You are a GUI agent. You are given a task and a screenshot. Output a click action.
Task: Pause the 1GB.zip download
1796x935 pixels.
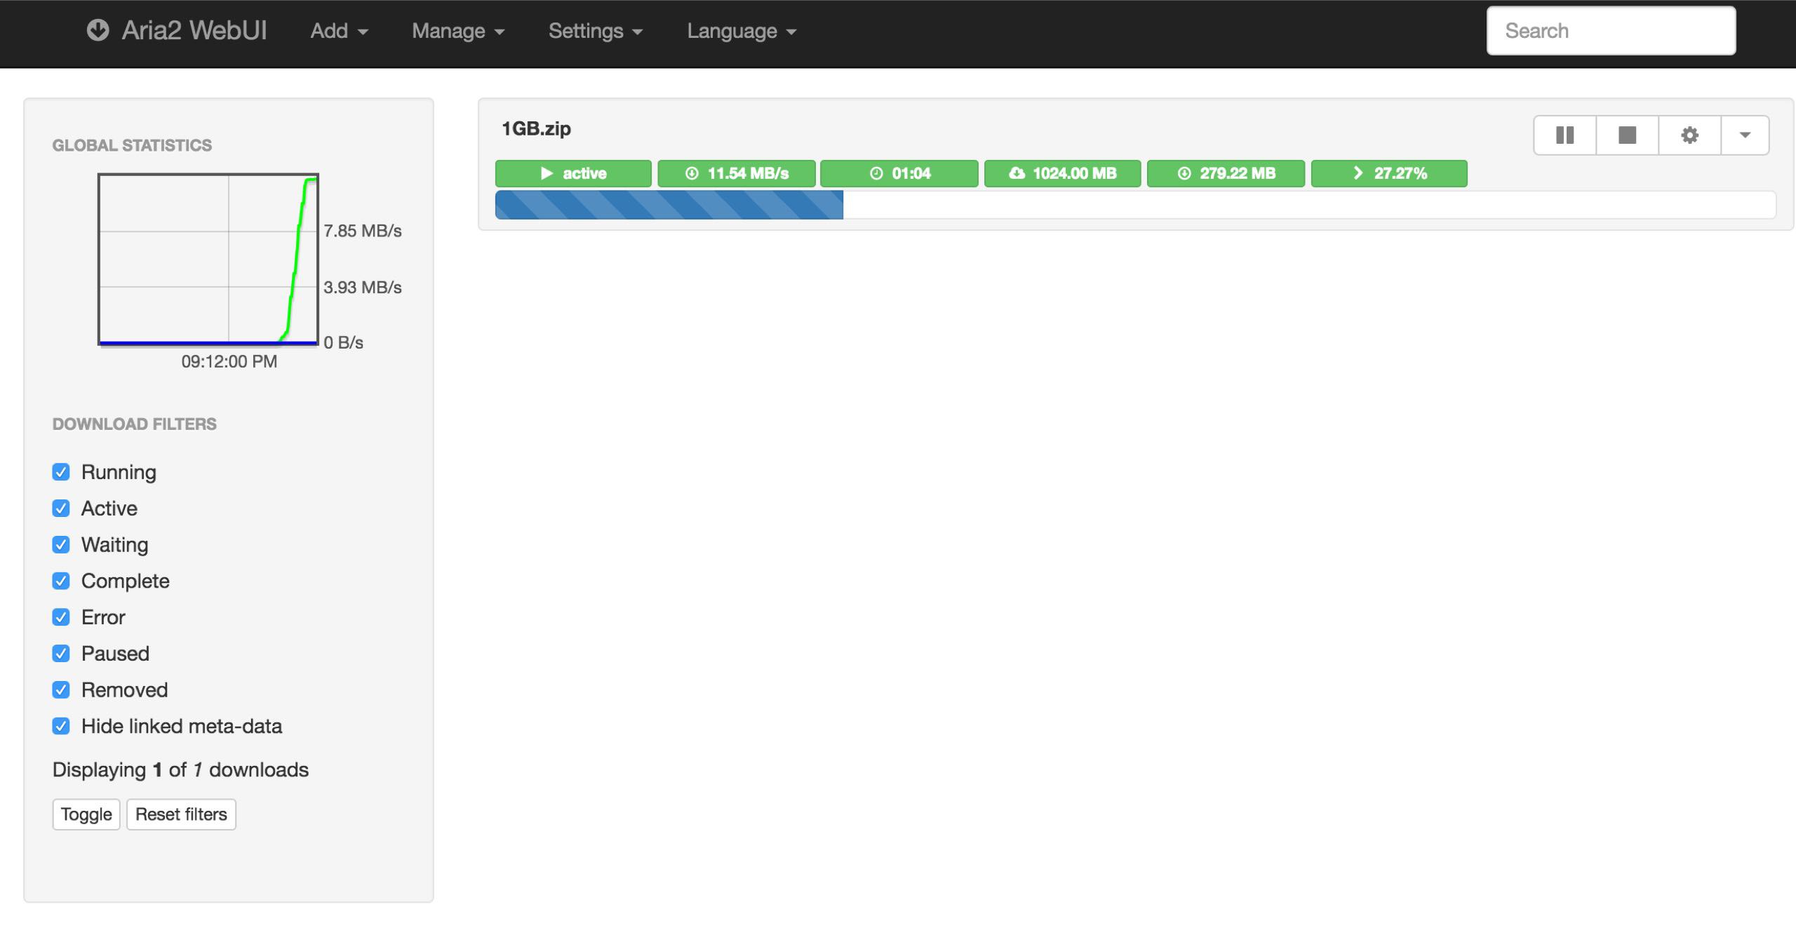coord(1564,135)
